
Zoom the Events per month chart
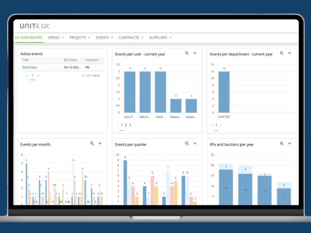click(92, 144)
